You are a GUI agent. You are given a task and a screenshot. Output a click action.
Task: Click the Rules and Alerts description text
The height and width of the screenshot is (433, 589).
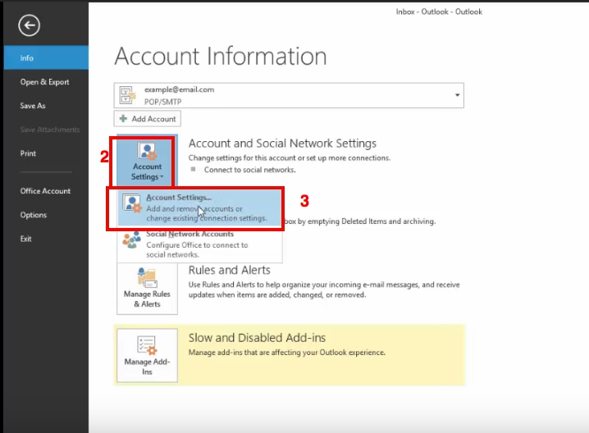click(324, 289)
